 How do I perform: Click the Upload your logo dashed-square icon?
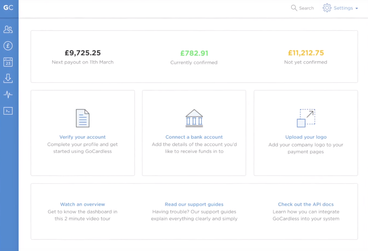pyautogui.click(x=305, y=118)
